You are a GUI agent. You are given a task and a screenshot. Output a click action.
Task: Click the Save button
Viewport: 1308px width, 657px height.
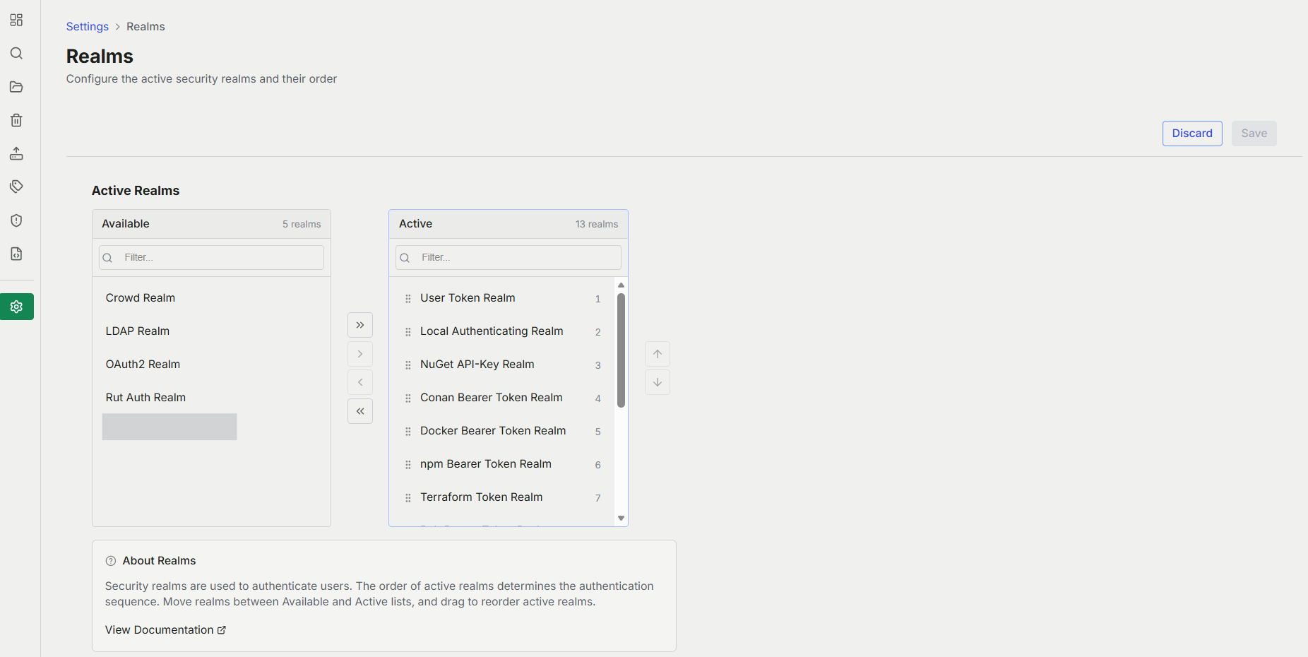[x=1254, y=134]
